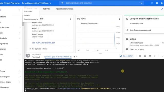
Task: Switch to the RECOMMENDATIONS tab
Action: tap(64, 9)
